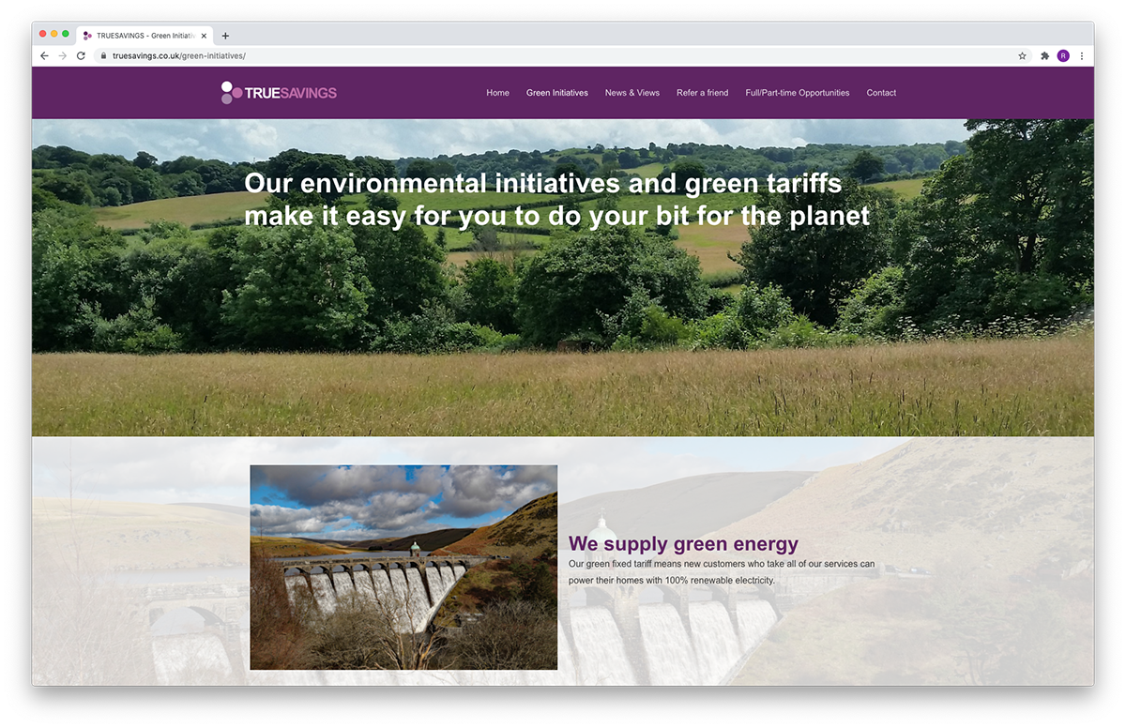
Task: Reload the page with the refresh icon
Action: [x=81, y=56]
